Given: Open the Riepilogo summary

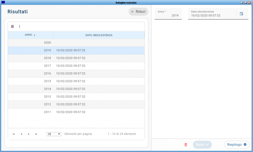Looking at the screenshot, I should (236, 144).
